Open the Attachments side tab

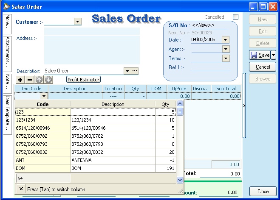tap(7, 52)
